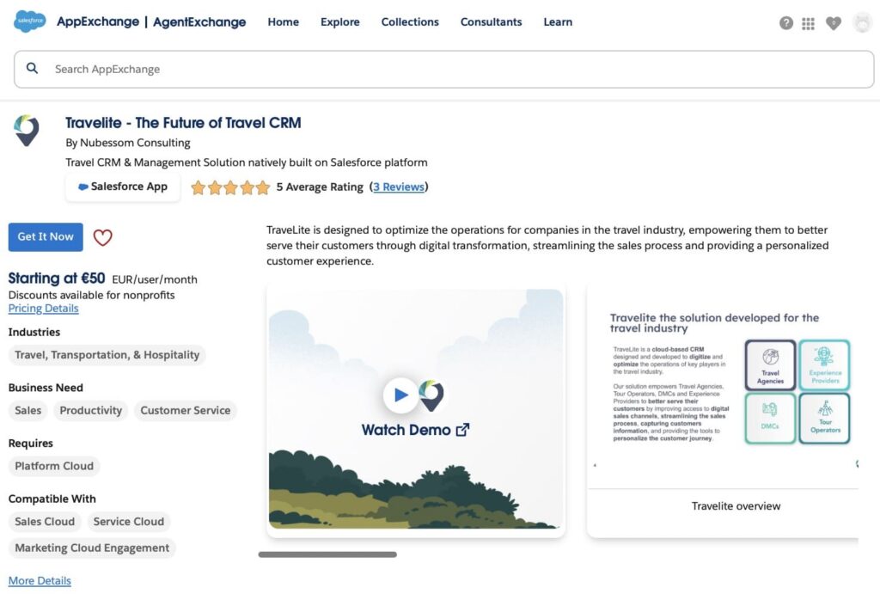Click the By Nubessom Consulting text
This screenshot has height=600, width=880.
(128, 143)
